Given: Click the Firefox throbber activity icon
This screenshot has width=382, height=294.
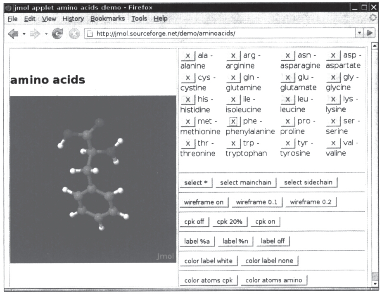Looking at the screenshot, I should [x=373, y=17].
